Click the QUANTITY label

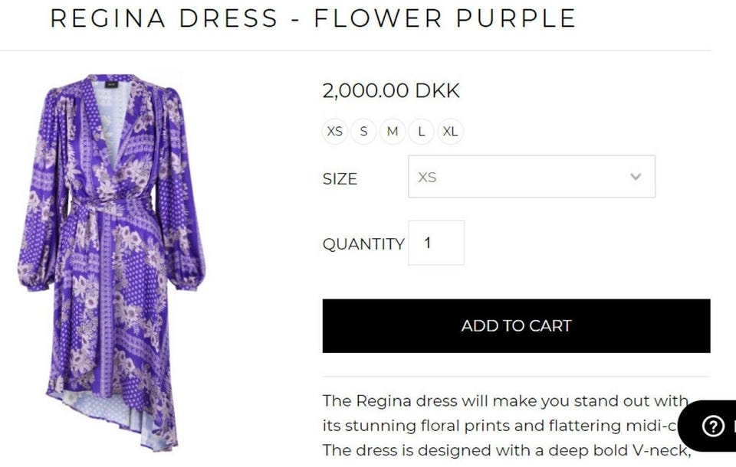(363, 244)
